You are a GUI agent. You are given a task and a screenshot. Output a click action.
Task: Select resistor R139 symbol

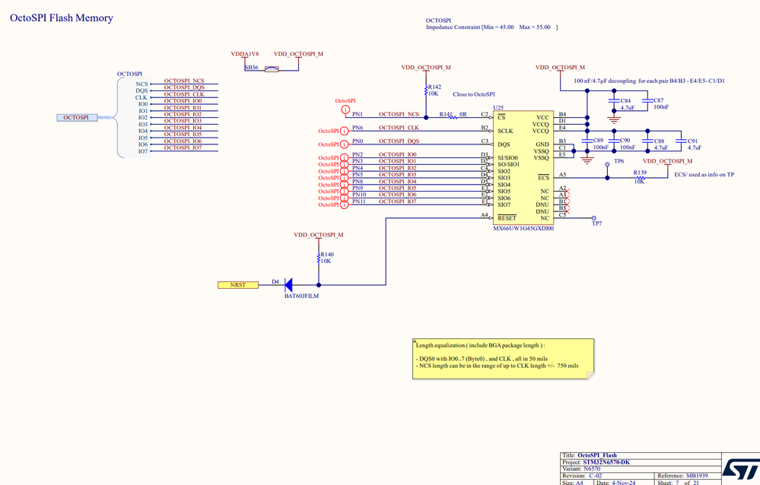pyautogui.click(x=640, y=178)
